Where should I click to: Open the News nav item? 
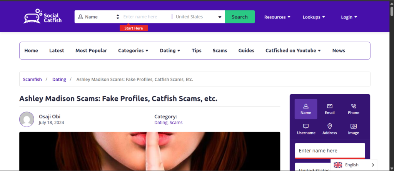click(339, 50)
